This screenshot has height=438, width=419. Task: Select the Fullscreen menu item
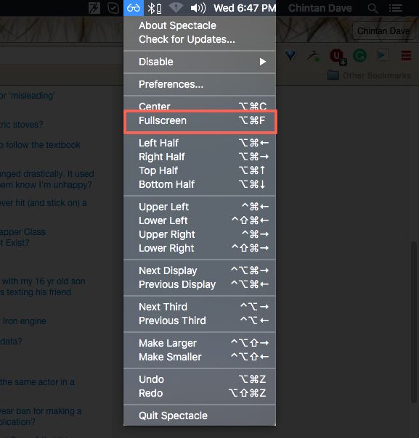click(x=200, y=120)
